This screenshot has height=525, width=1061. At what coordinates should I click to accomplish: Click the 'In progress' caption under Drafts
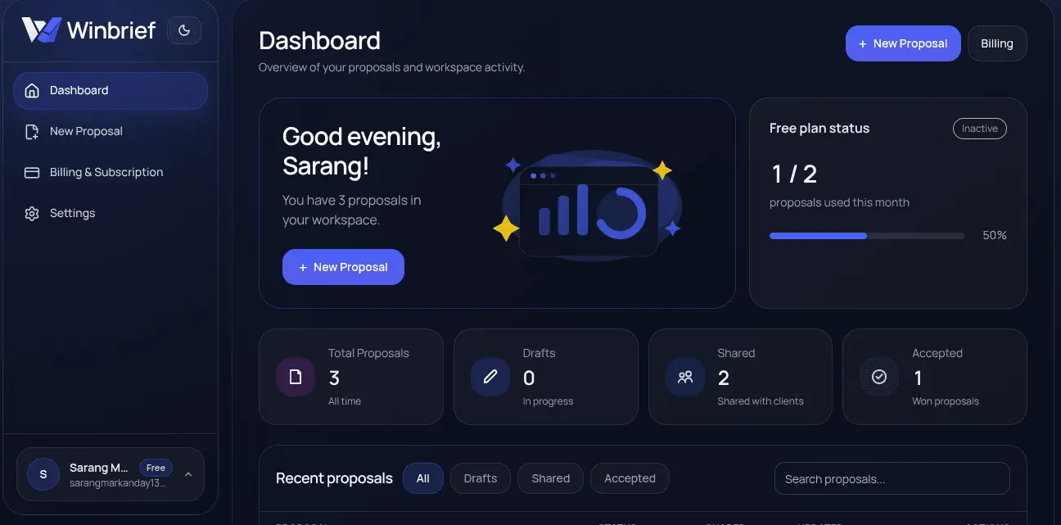pos(548,401)
